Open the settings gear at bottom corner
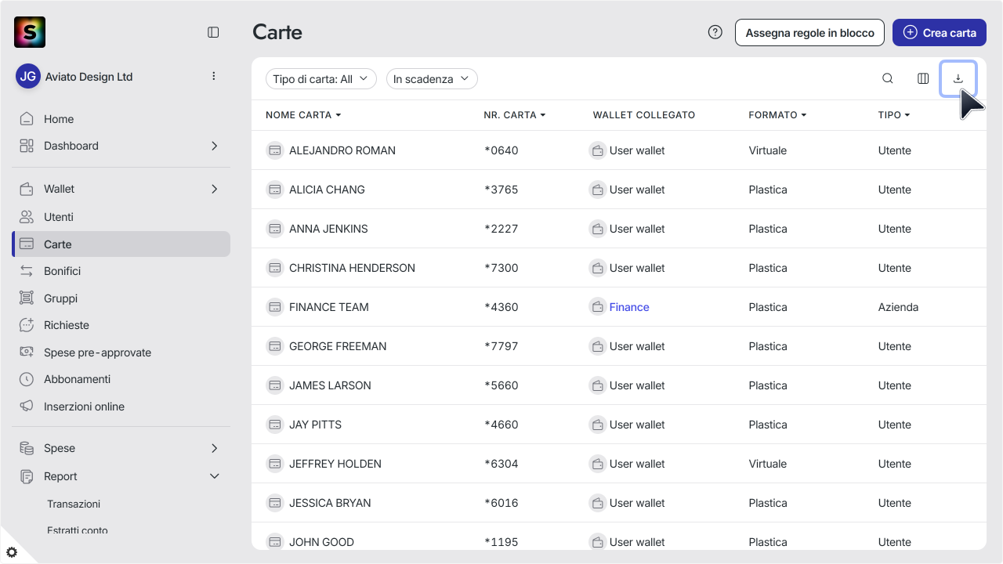 pos(12,552)
